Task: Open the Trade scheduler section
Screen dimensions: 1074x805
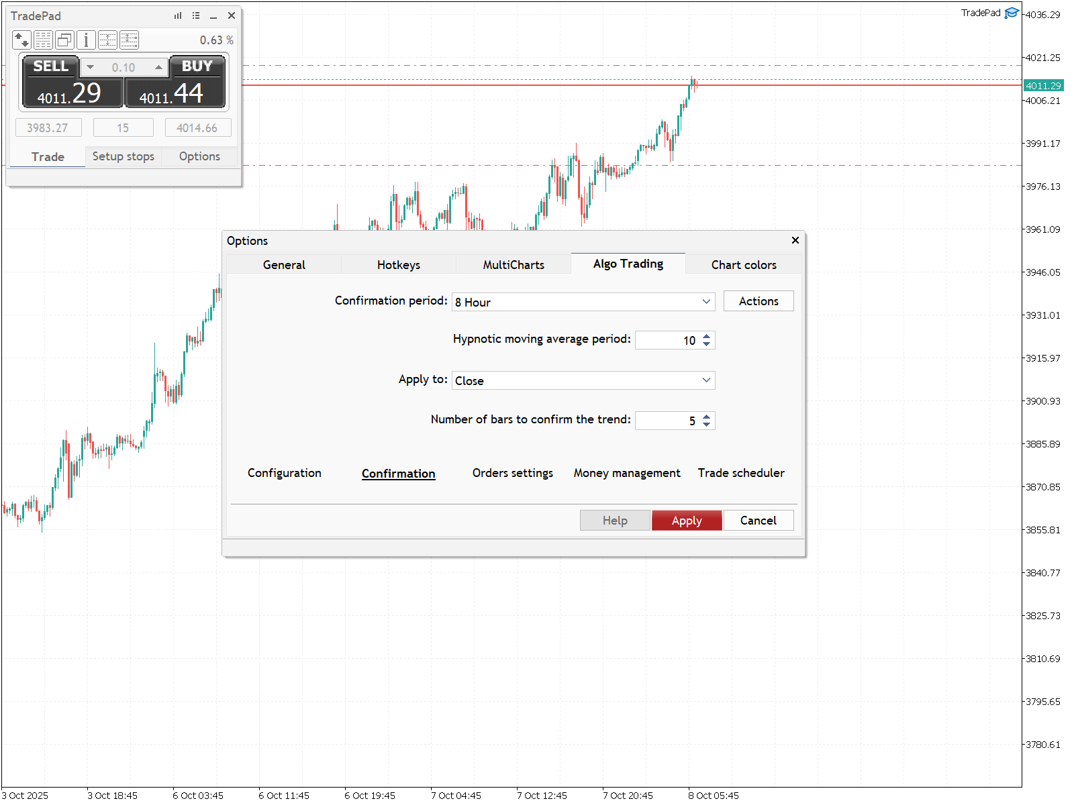Action: coord(741,473)
